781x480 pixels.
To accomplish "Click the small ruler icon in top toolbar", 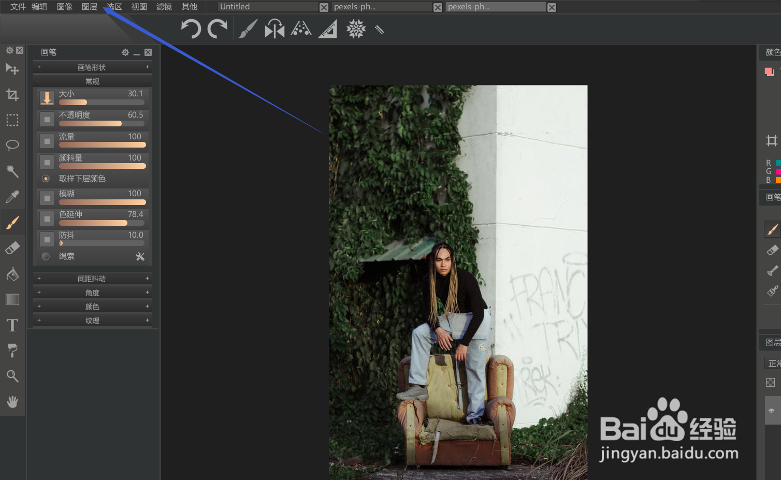I will pyautogui.click(x=379, y=30).
